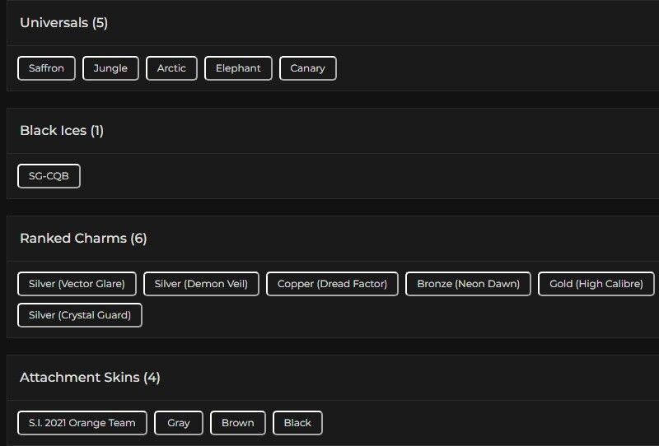
Task: Click the Elephant universal tag
Action: tap(238, 68)
